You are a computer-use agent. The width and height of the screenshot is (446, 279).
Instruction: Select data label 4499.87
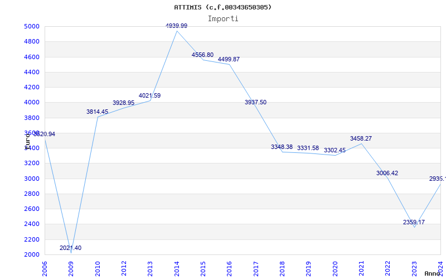[229, 59]
